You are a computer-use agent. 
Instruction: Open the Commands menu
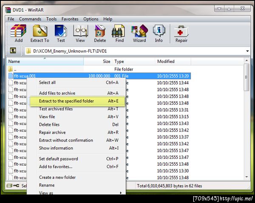point(30,19)
